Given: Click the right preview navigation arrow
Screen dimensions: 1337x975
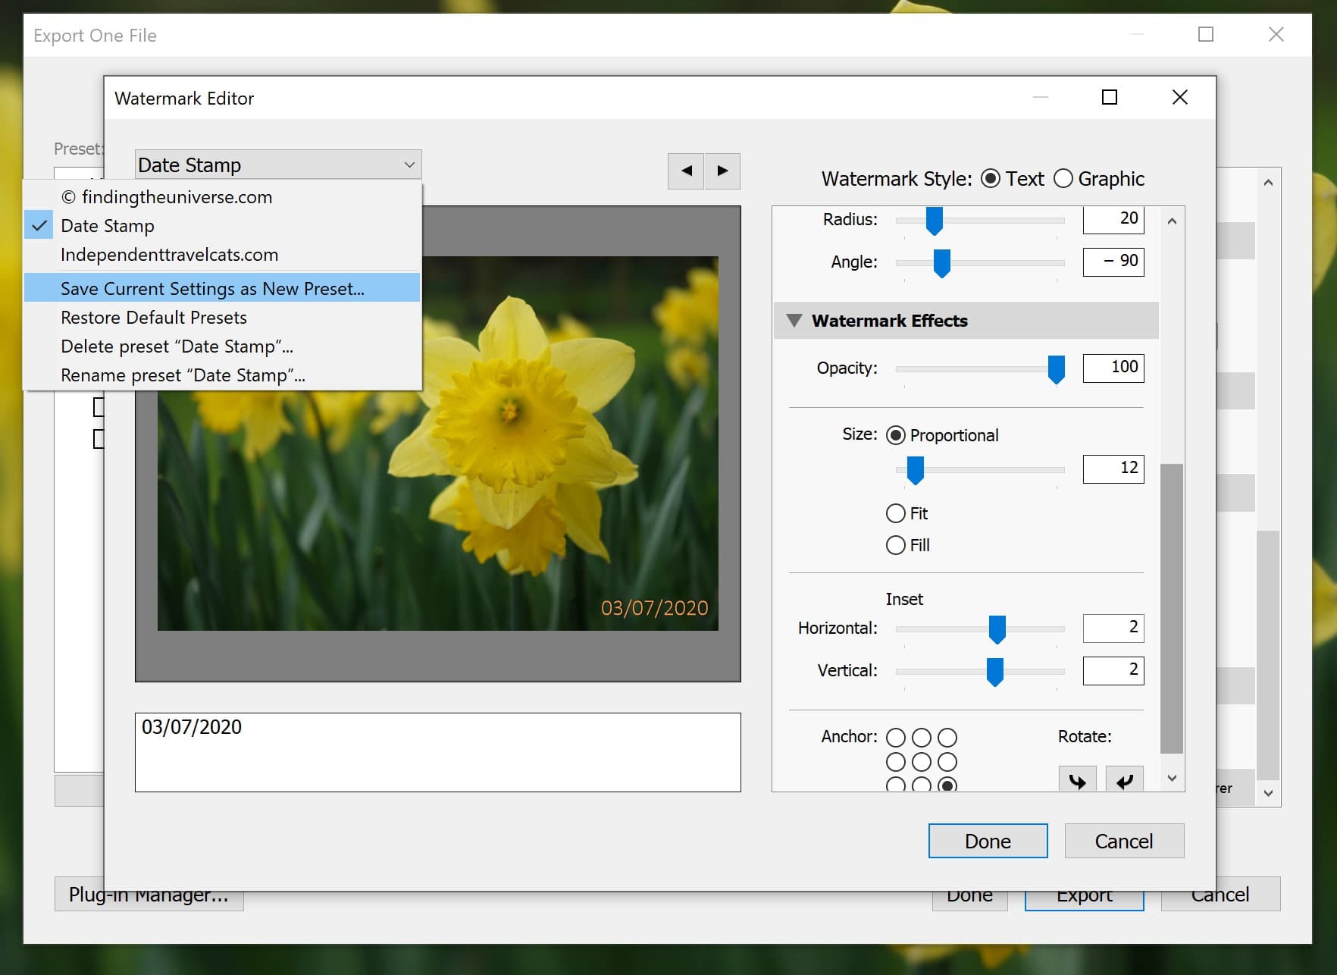Looking at the screenshot, I should (722, 171).
